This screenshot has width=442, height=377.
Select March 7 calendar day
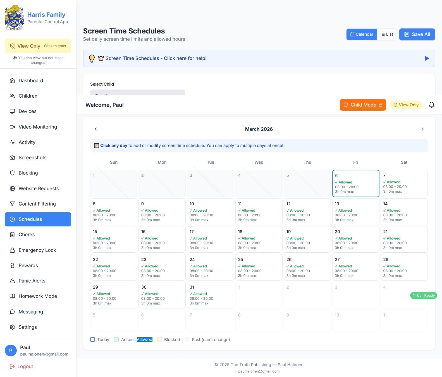[x=404, y=183]
